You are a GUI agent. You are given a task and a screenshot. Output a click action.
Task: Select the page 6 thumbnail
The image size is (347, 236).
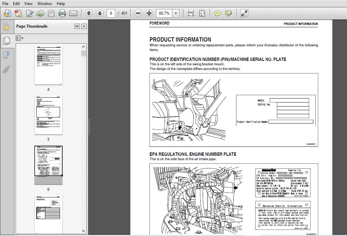pos(48,165)
